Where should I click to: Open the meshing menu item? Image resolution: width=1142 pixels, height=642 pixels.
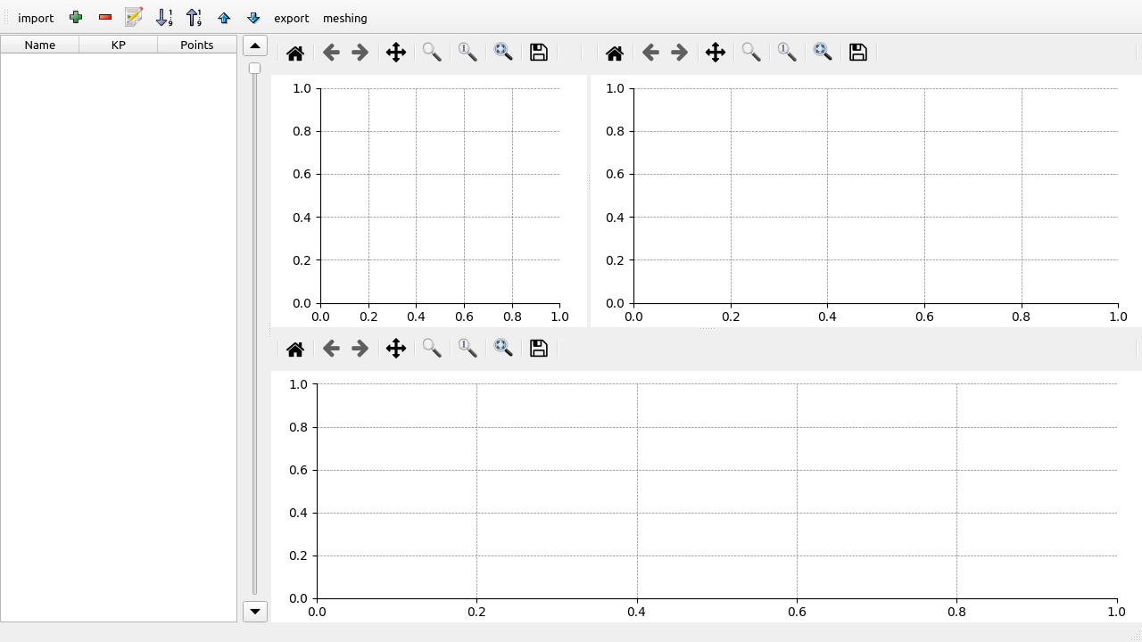point(344,18)
